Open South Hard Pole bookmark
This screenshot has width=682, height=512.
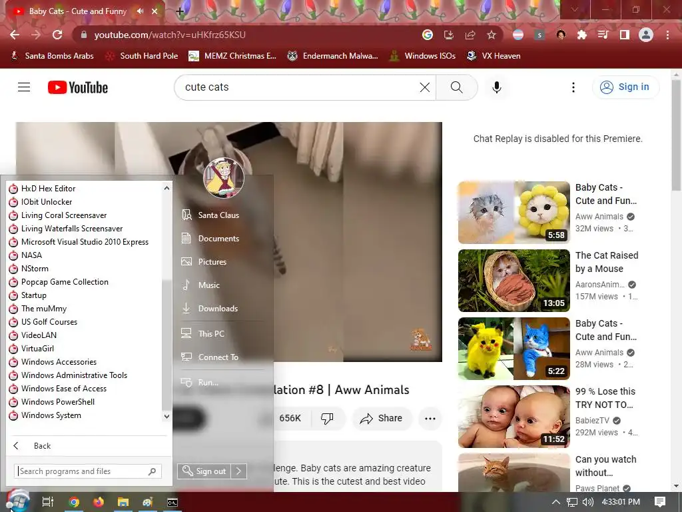142,56
